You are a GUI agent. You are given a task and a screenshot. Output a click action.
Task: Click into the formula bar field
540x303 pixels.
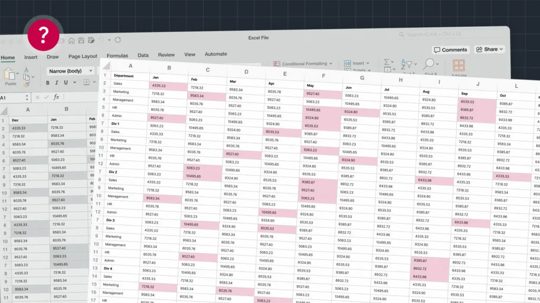tap(81, 97)
